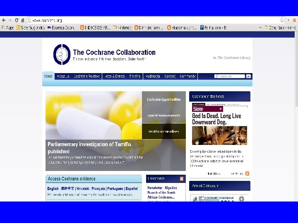The image size is (298, 223).
Task: Bookmark this page with the star icon
Action: 282,20
